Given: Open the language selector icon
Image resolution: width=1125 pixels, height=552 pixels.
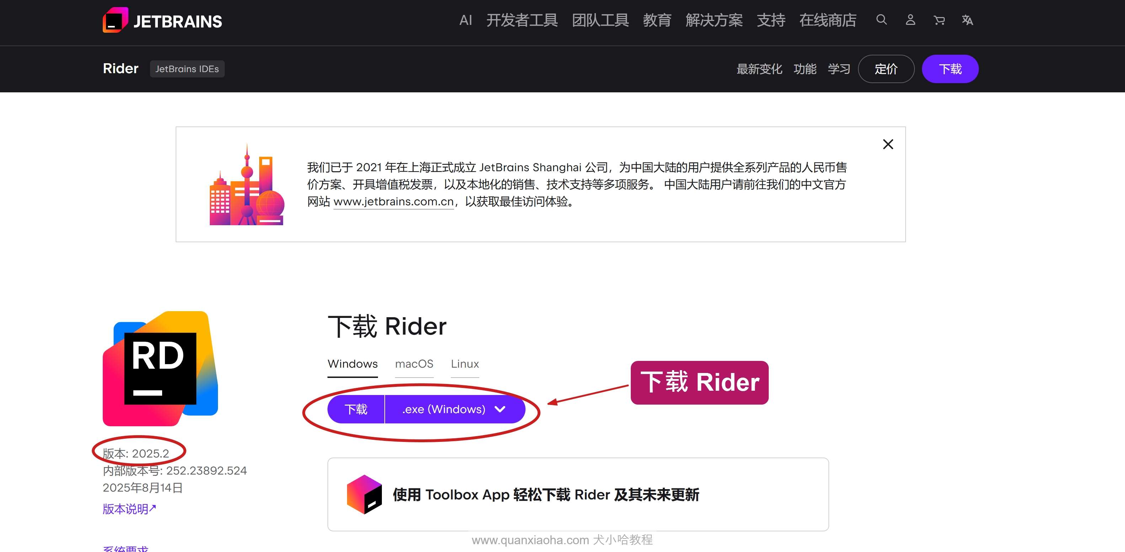Looking at the screenshot, I should (967, 20).
